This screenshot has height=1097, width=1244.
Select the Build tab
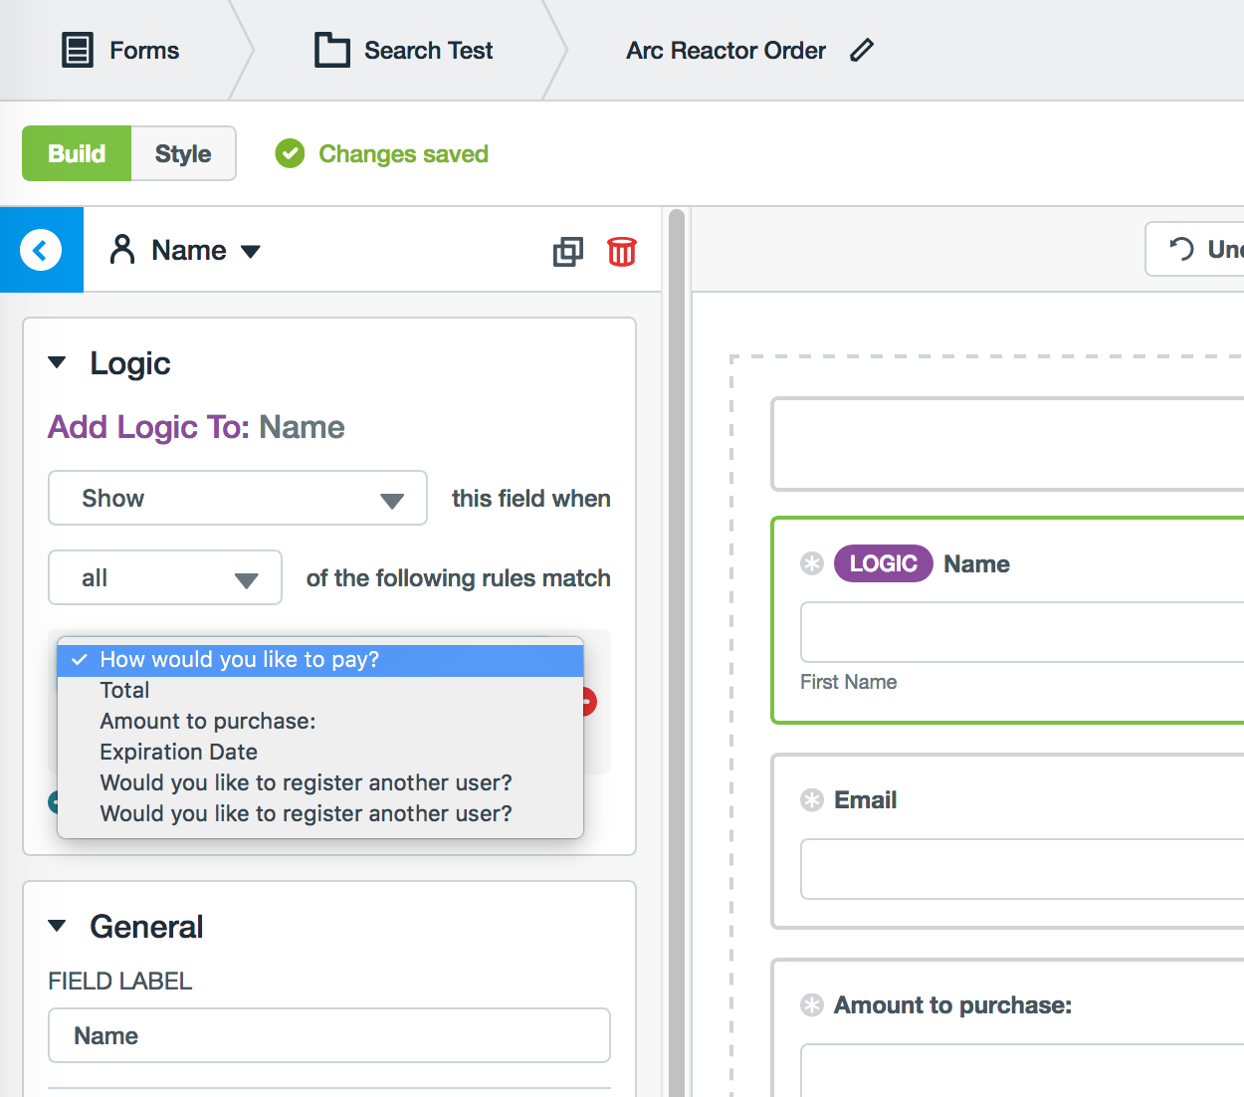click(77, 153)
